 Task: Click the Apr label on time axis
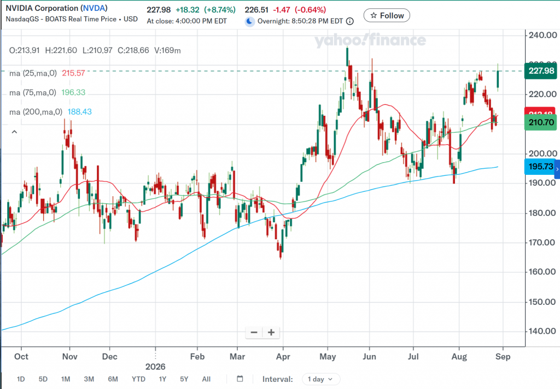tap(283, 357)
